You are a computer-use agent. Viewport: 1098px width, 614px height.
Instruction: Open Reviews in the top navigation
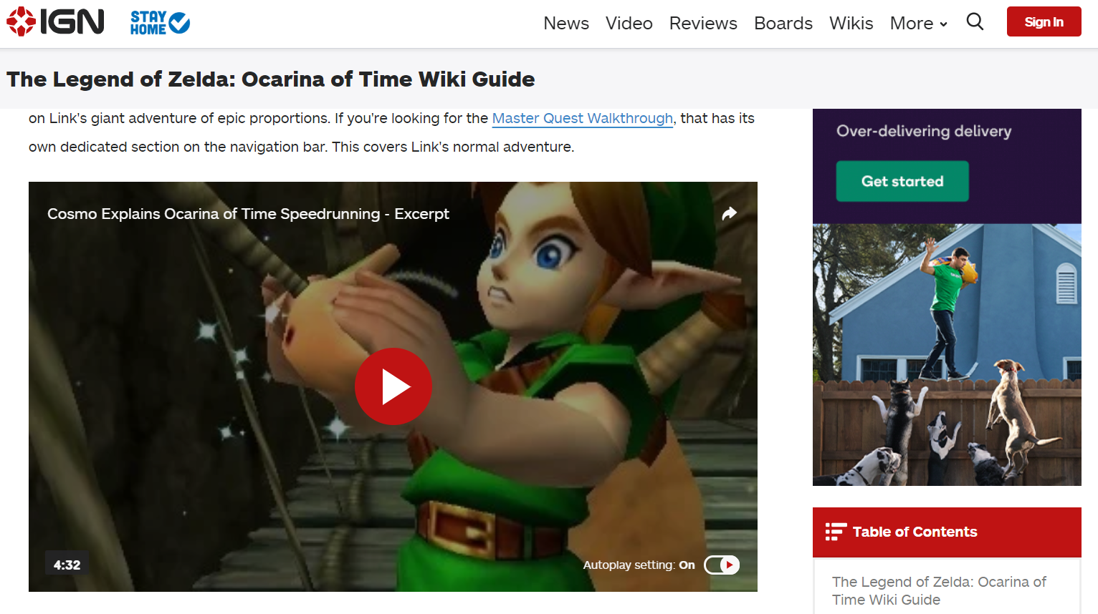click(x=703, y=24)
